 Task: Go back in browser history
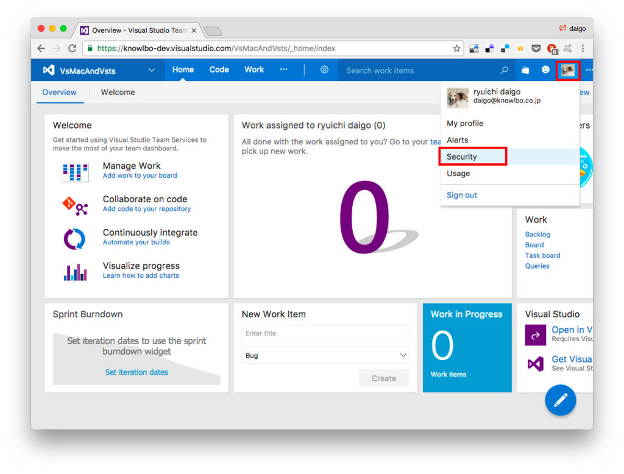tap(41, 48)
